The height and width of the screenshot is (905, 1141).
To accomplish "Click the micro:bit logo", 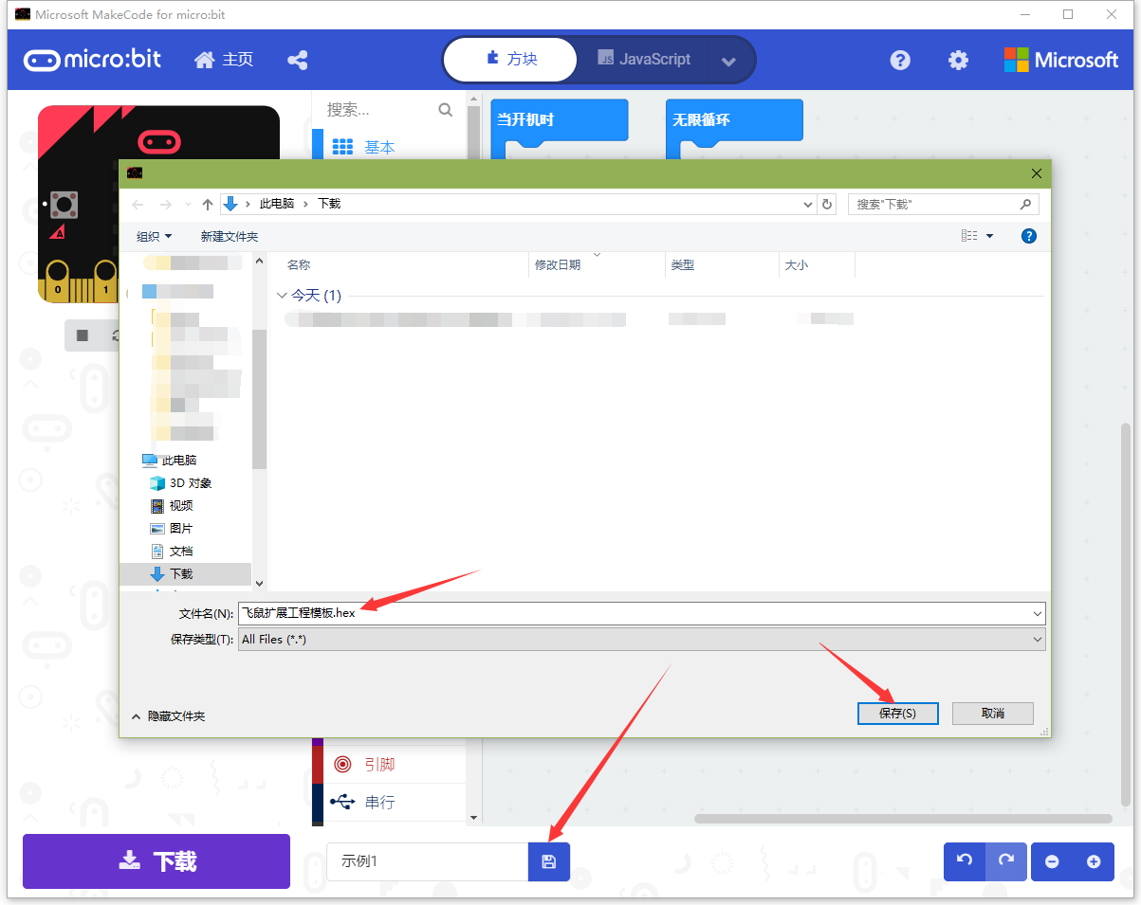I will [92, 60].
